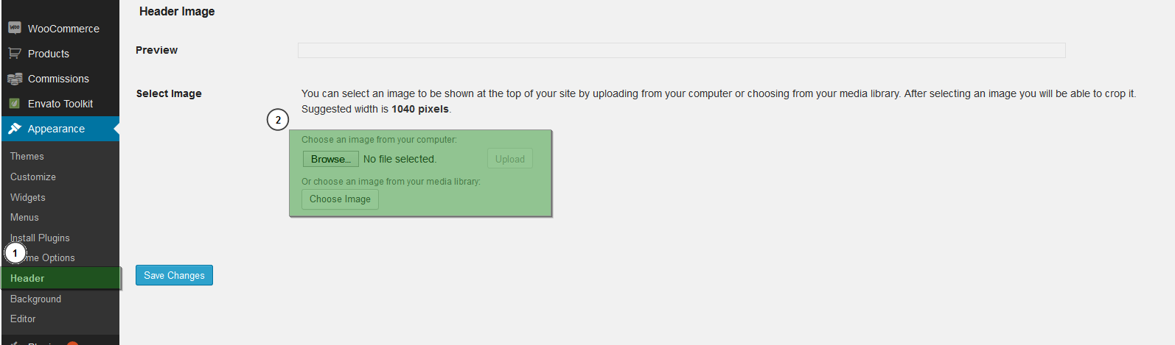
Task: Open the Themes submenu item
Action: [x=27, y=157]
